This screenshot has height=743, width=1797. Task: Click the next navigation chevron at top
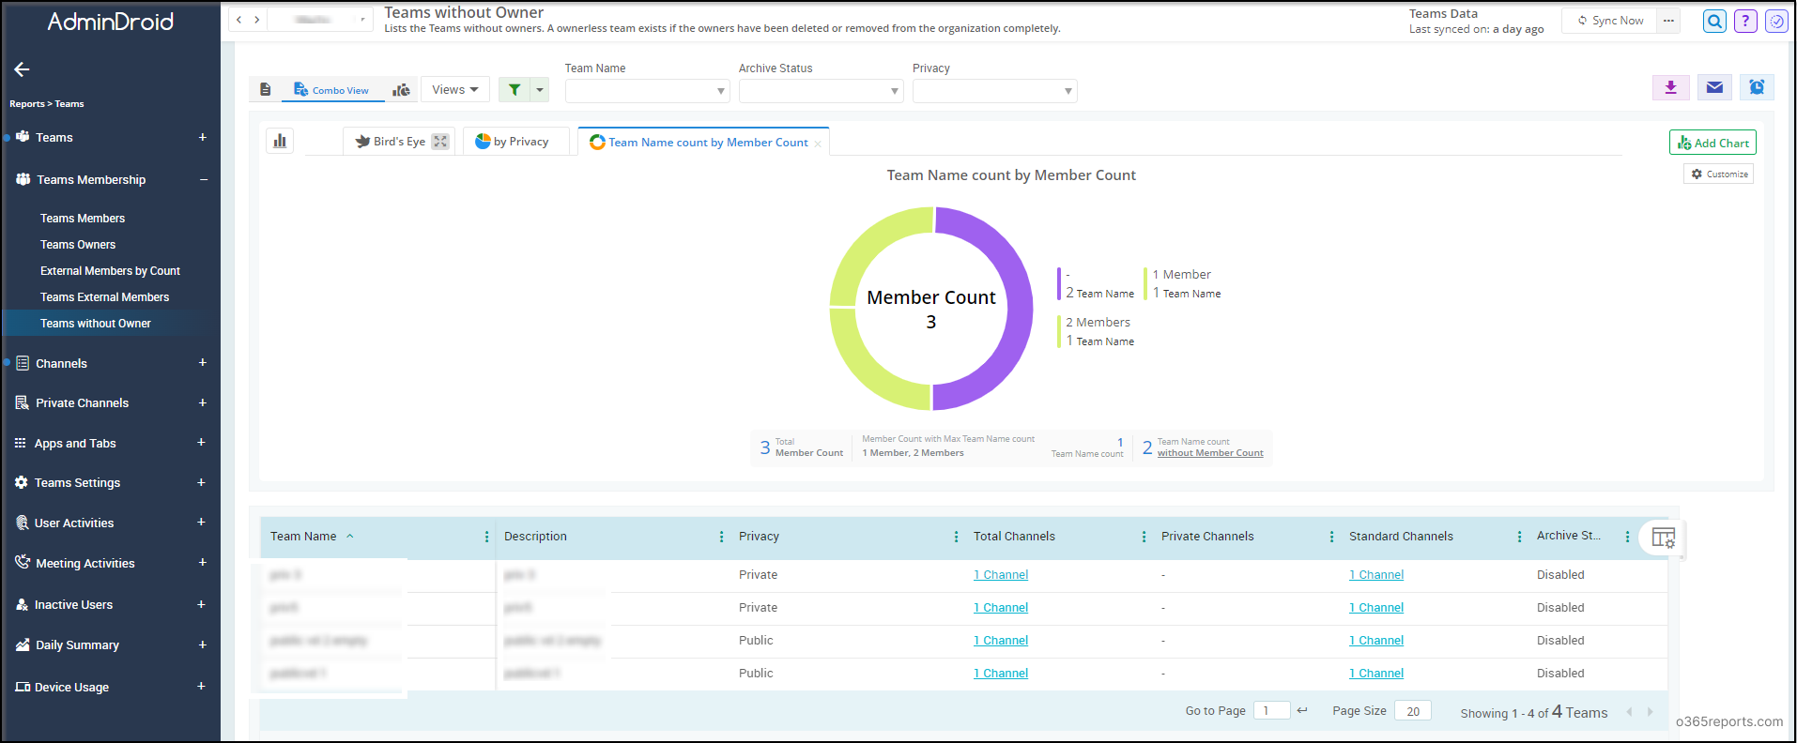pyautogui.click(x=257, y=20)
